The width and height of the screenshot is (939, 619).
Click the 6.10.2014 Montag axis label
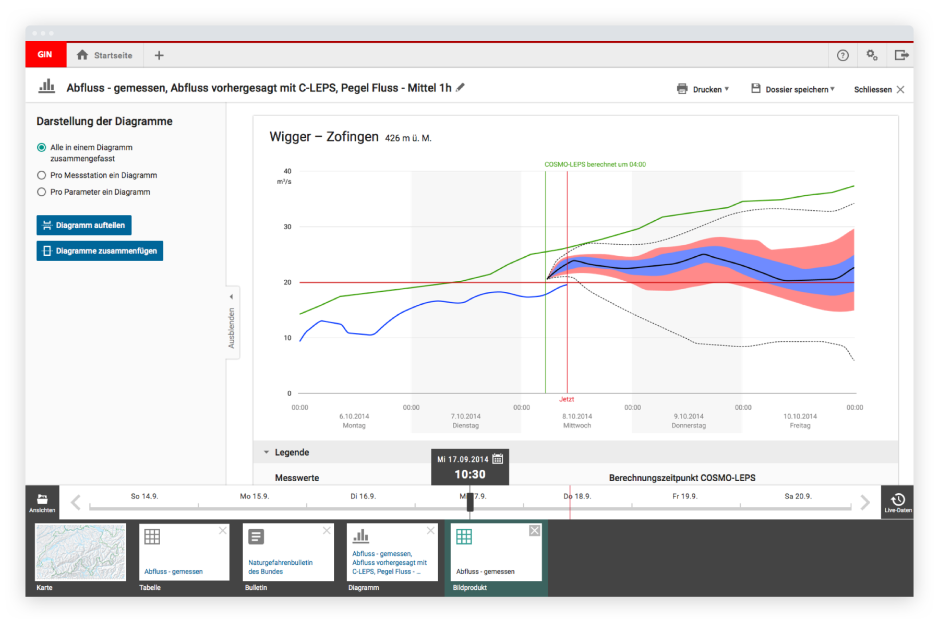(x=354, y=421)
